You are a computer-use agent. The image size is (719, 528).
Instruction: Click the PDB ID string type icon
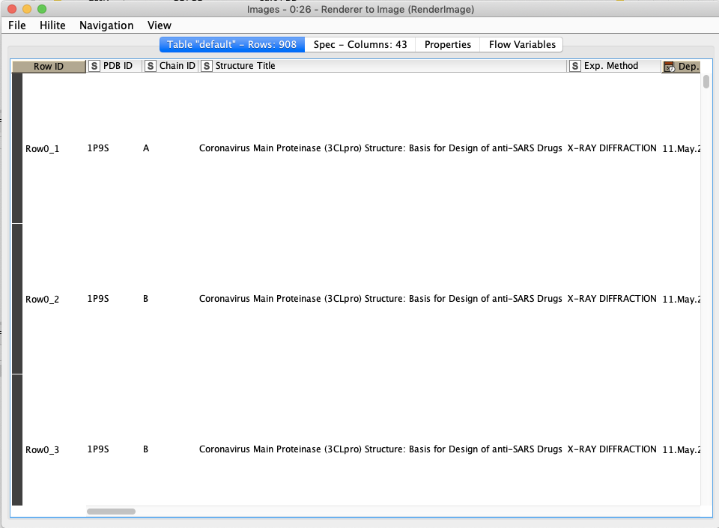click(94, 66)
